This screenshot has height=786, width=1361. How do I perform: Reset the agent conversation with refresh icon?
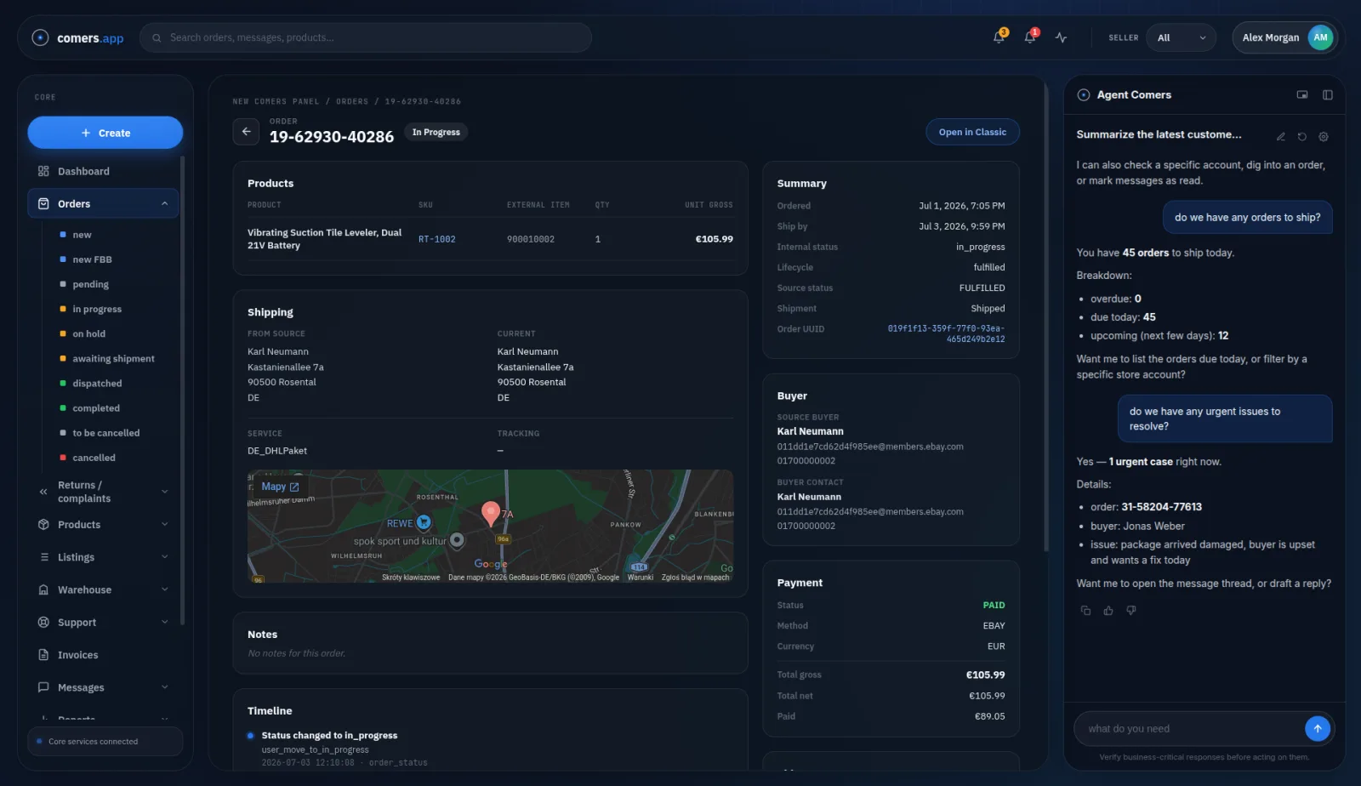point(1301,136)
